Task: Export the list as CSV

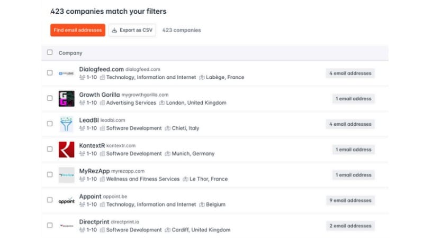Action: (132, 30)
